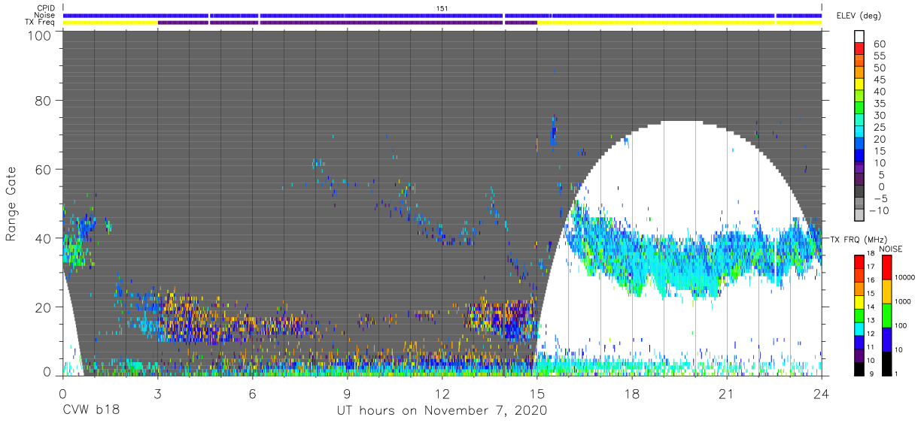Click the '100' tick on Range Gate axis

(38, 35)
